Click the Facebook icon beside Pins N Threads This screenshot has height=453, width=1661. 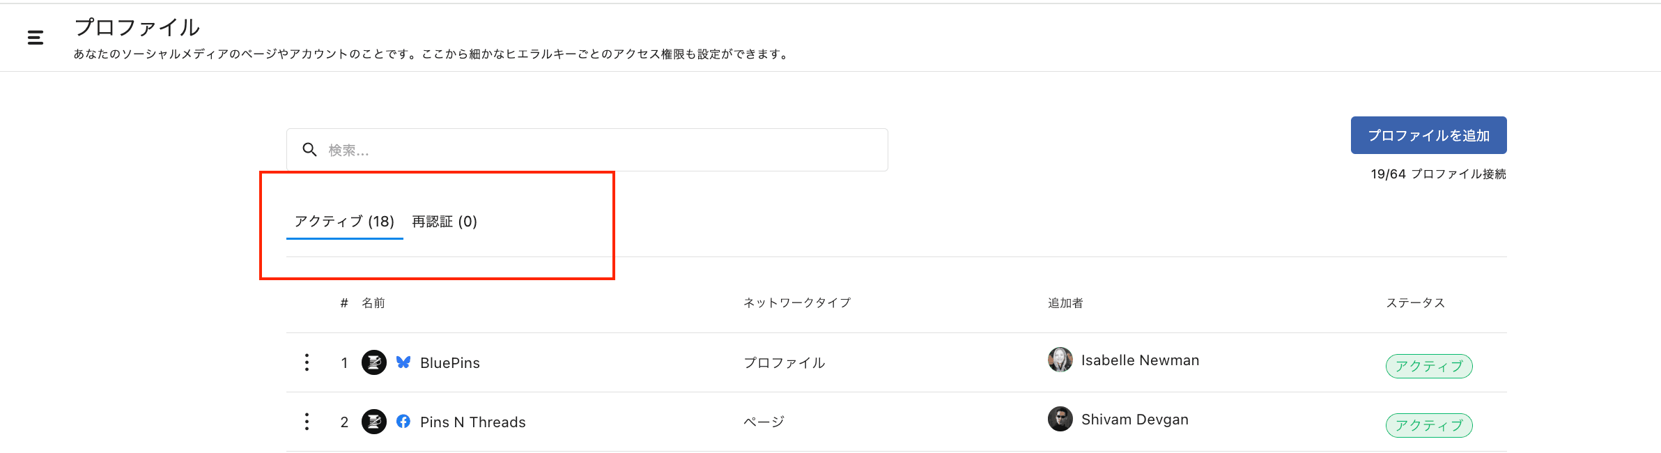pyautogui.click(x=403, y=422)
